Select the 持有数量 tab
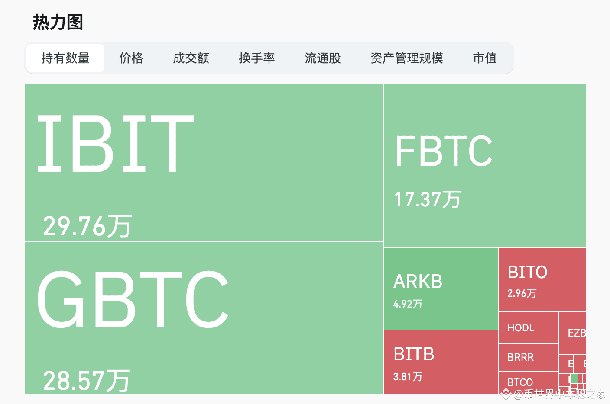Viewport: 610px width, 404px height. click(x=65, y=58)
